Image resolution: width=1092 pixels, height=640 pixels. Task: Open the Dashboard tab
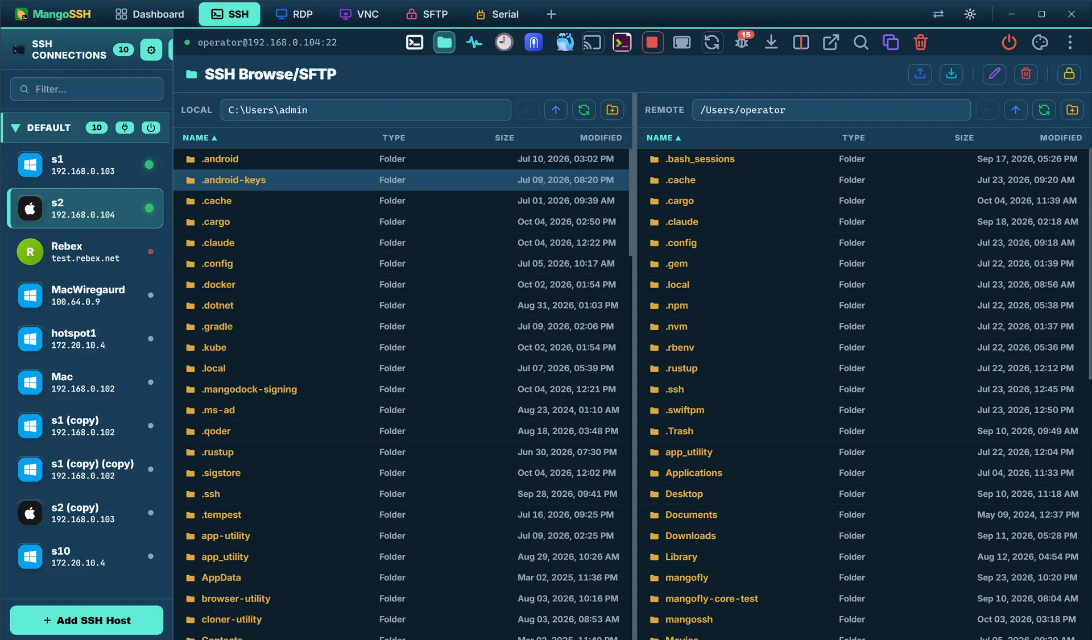[x=150, y=14]
